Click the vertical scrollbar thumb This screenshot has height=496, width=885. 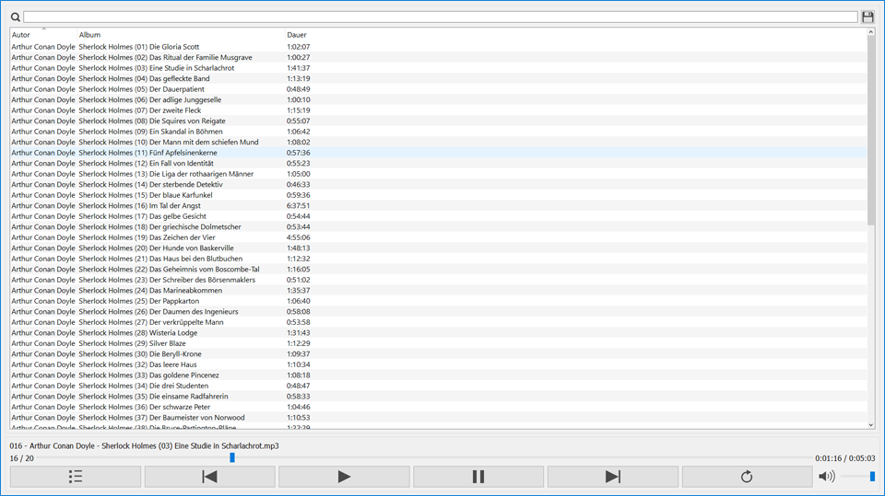pos(871,131)
